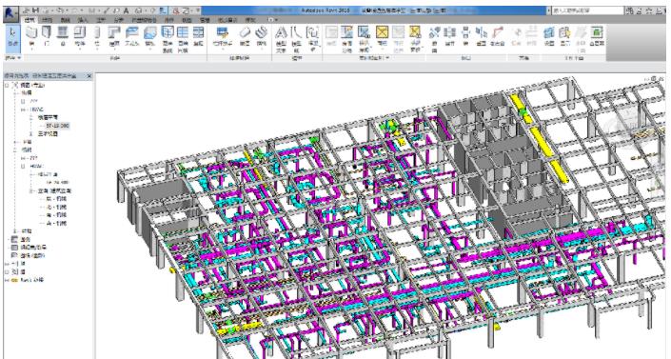The image size is (671, 359).
Task: Click the search input field in title bar
Action: coord(587,10)
